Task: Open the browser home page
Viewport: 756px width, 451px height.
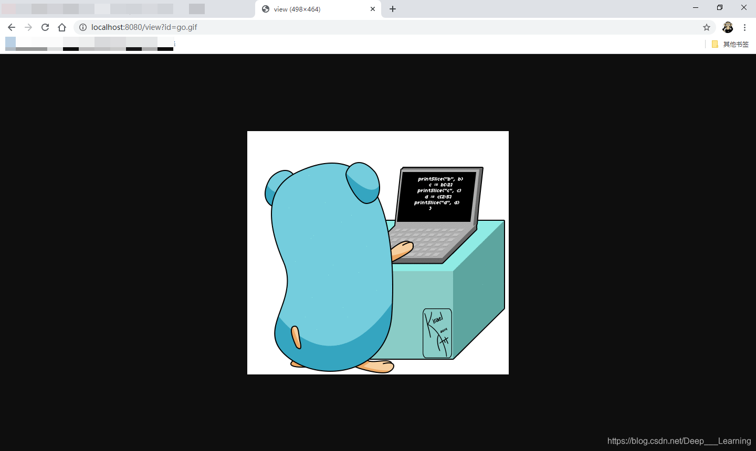Action: 62,27
